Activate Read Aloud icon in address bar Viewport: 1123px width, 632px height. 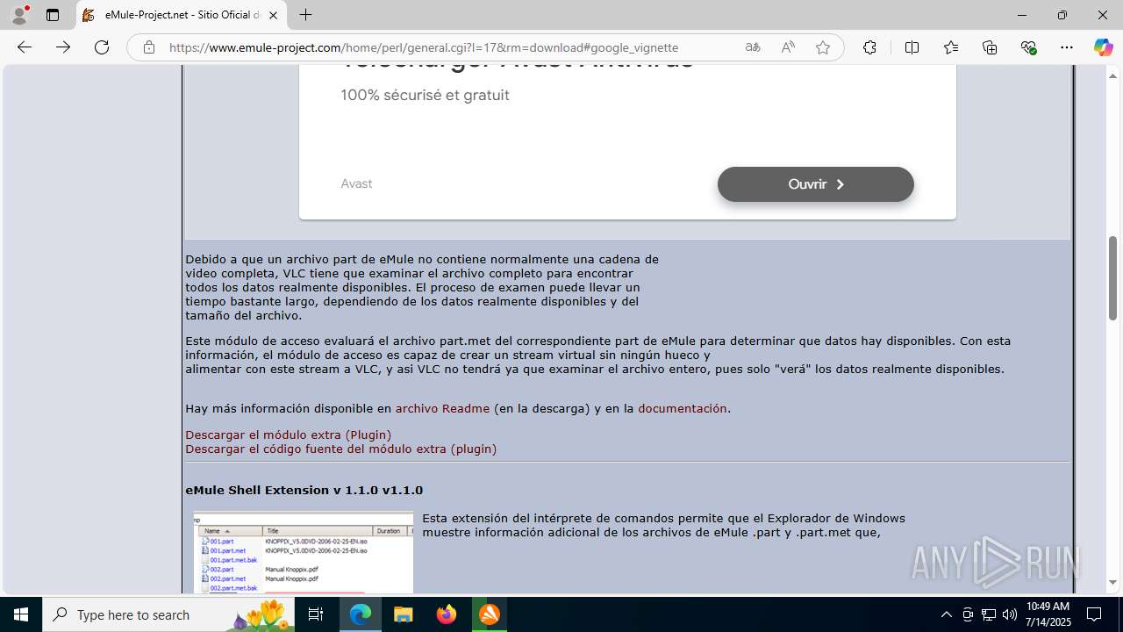coord(788,47)
